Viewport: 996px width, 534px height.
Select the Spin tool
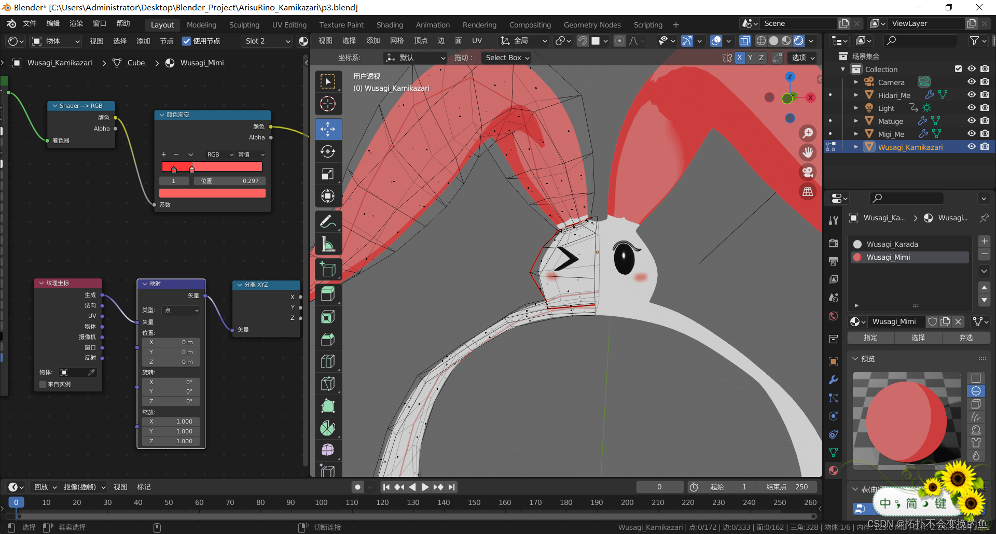coord(328,428)
